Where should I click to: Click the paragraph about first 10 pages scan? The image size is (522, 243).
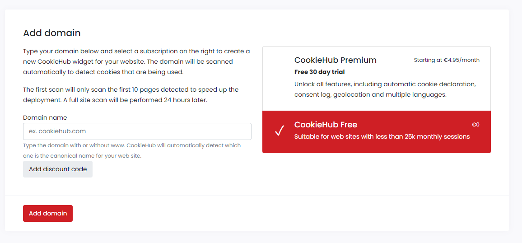(131, 95)
